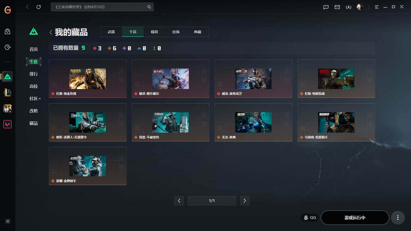The height and width of the screenshot is (231, 411).
Task: Go to the previous page of collection
Action: point(179,201)
